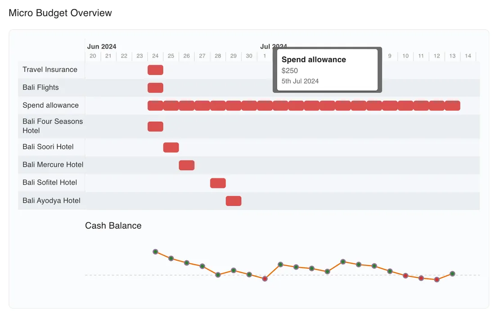This screenshot has height=315, width=495.
Task: Click the Bali Ayodya Hotel expense bar
Action: pos(234,201)
